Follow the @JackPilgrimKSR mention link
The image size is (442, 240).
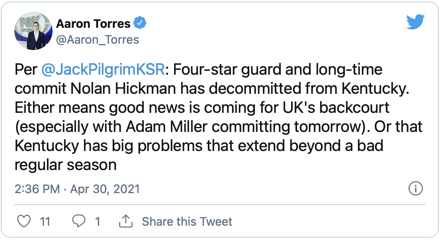[x=103, y=70]
